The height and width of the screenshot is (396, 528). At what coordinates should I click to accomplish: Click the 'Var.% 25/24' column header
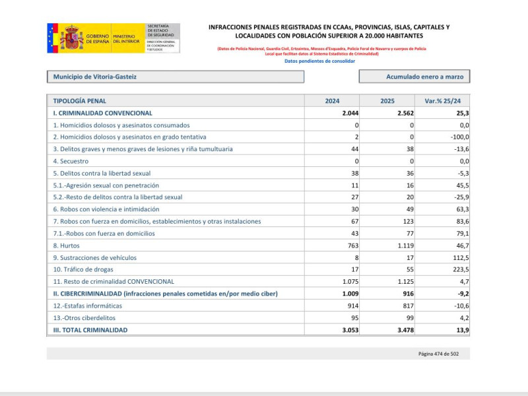[x=442, y=101]
